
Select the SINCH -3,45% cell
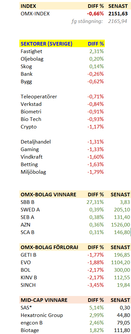(x=96, y=285)
